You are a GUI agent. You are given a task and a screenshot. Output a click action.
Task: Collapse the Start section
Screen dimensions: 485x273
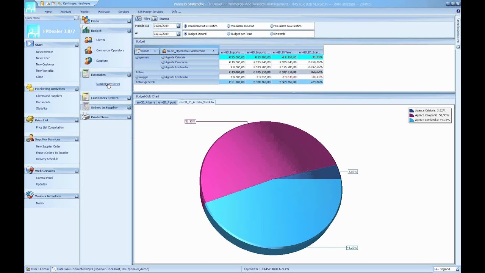tap(76, 45)
